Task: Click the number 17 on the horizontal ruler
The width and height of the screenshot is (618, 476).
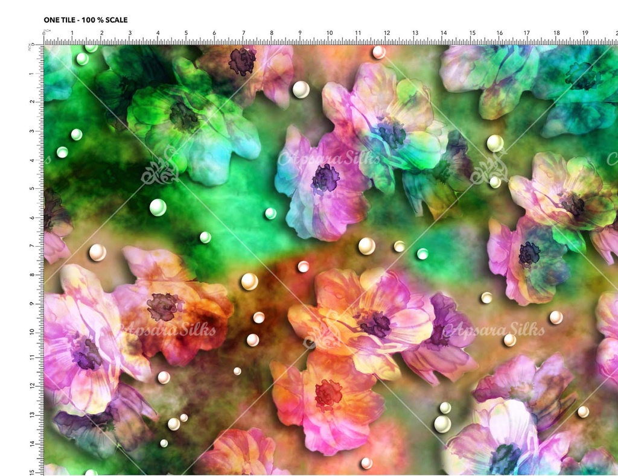Action: (527, 33)
